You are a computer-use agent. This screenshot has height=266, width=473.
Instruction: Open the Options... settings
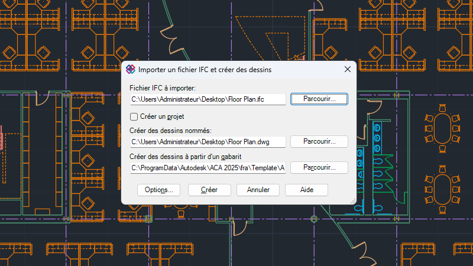tap(158, 190)
